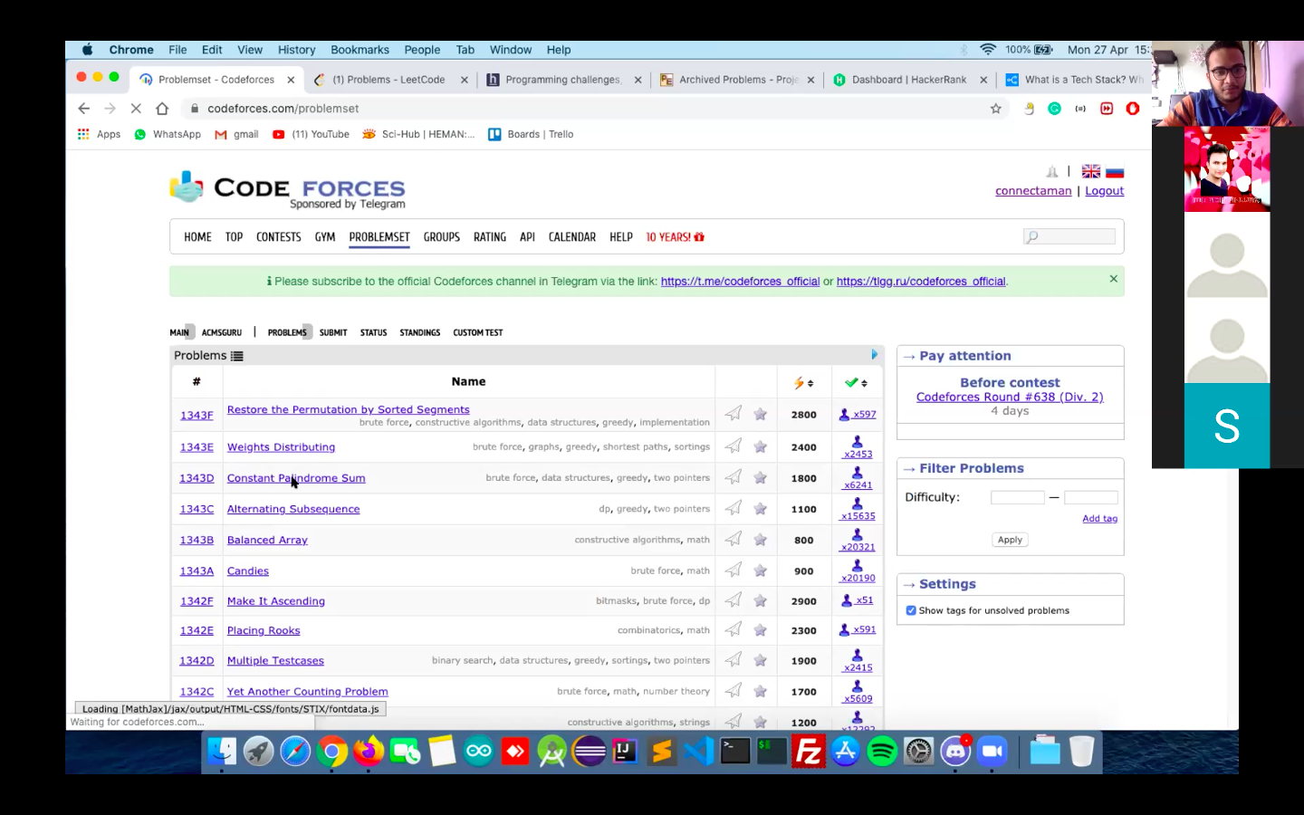This screenshot has height=815, width=1304.
Task: View solvers count x597 for 1343F
Action: point(858,414)
